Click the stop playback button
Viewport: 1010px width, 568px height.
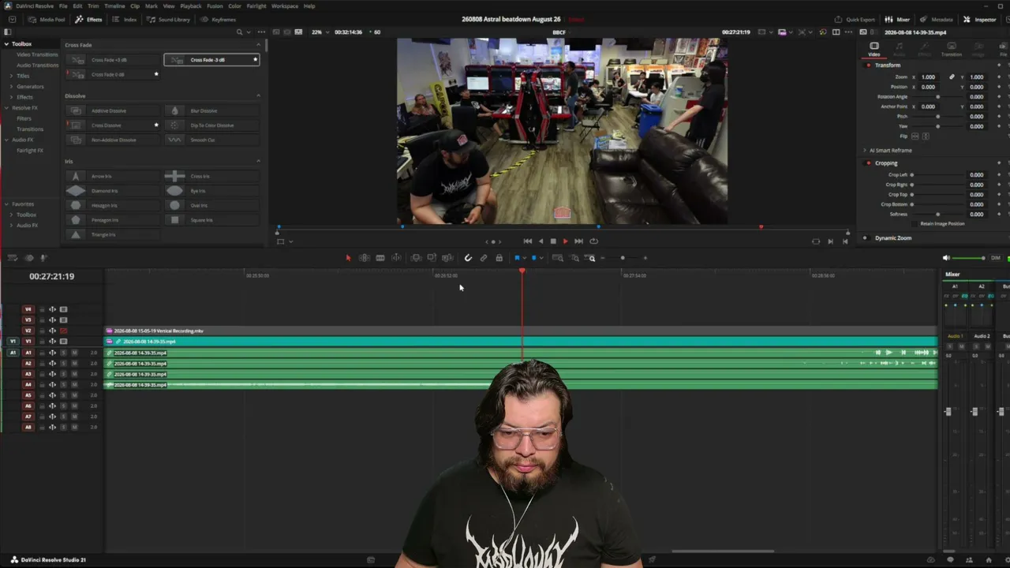[x=553, y=241]
